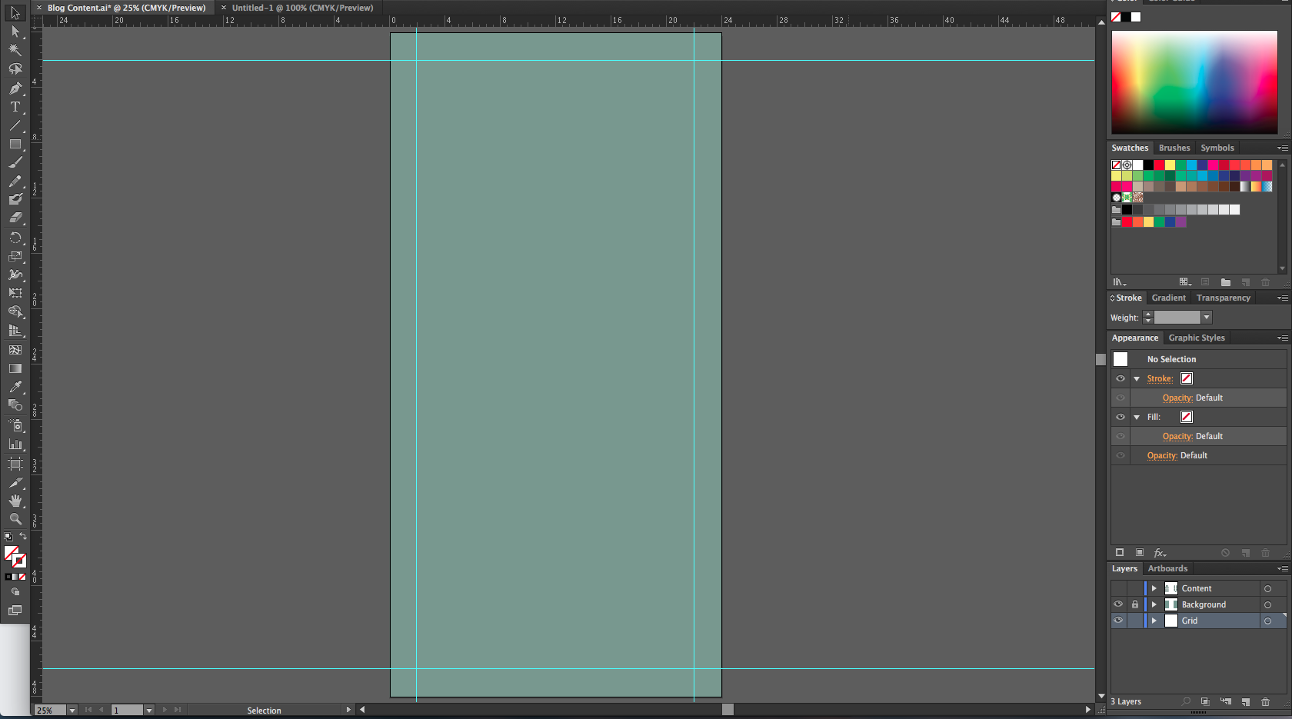Select the Direct Selection tool
Viewport: 1292px width, 719px height.
(15, 32)
